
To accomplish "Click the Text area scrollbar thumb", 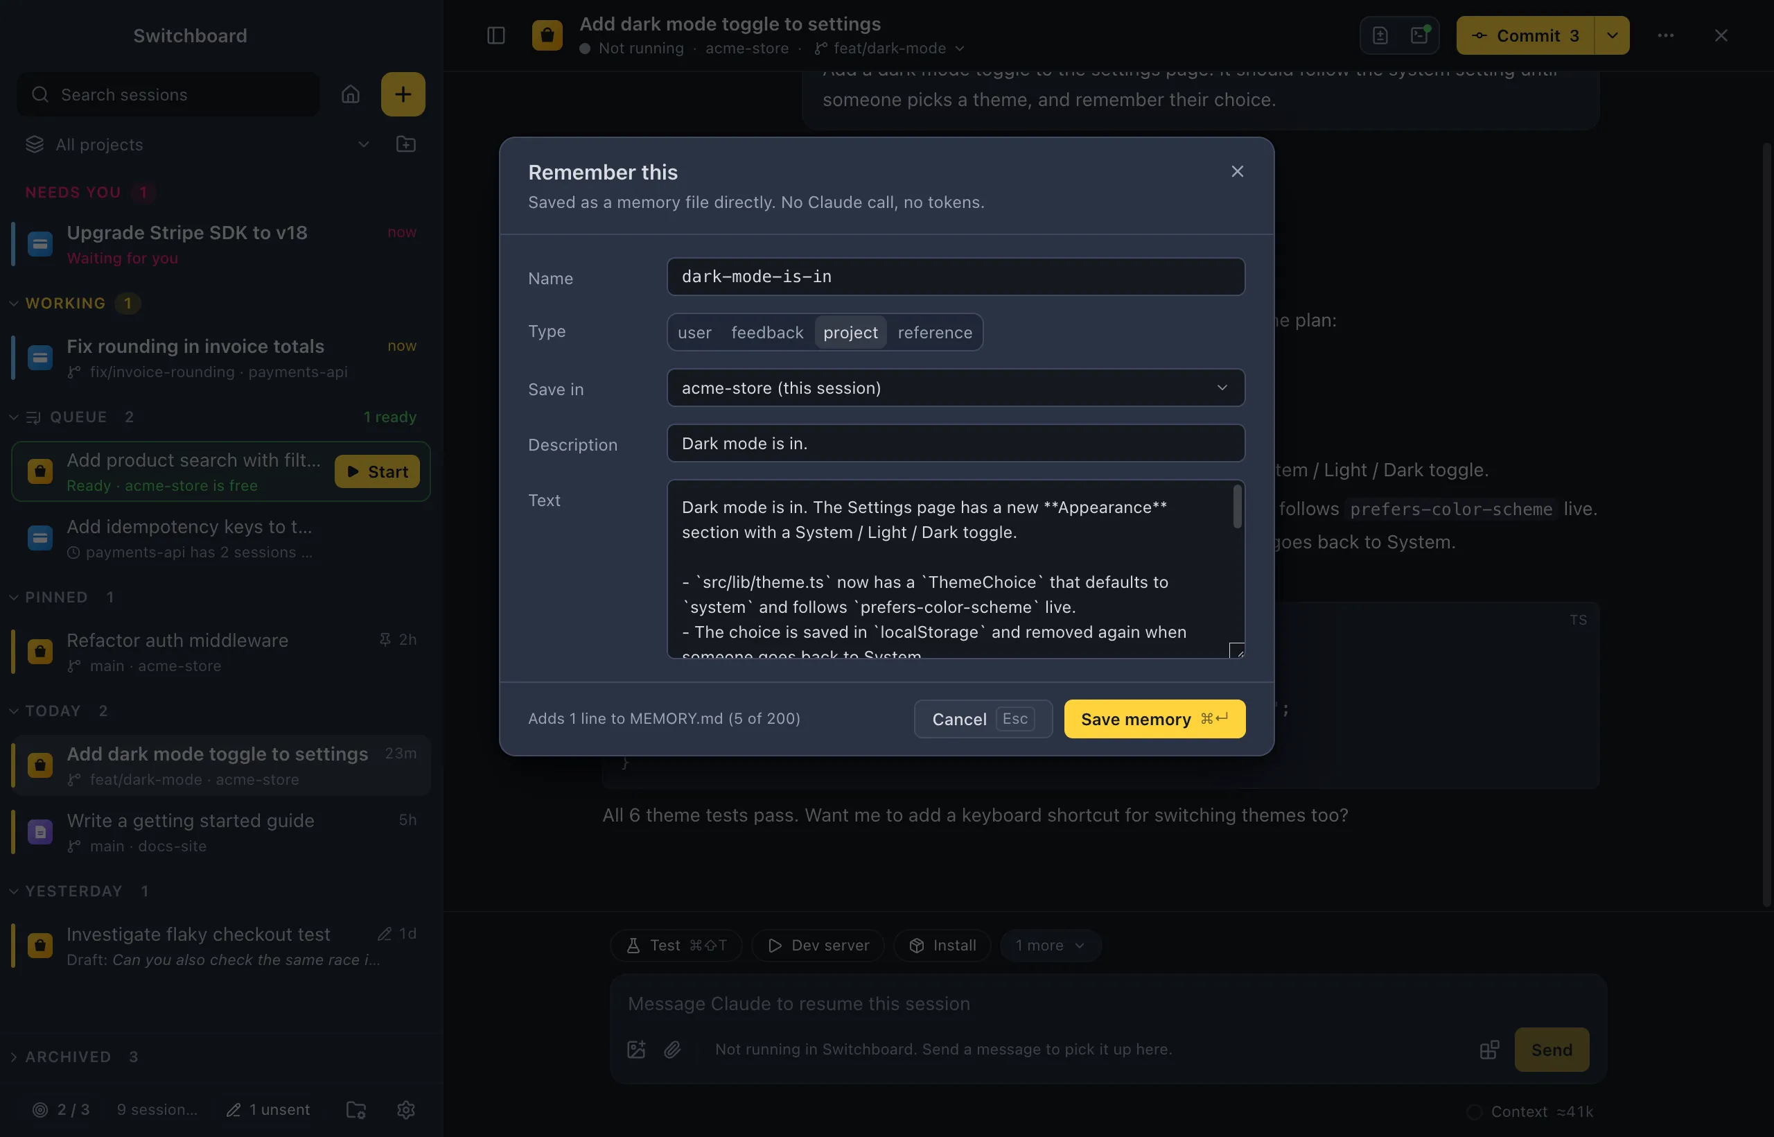I will coord(1238,507).
